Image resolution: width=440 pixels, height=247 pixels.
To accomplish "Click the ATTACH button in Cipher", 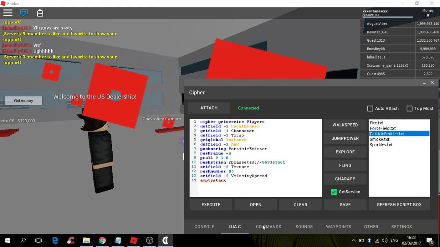I will point(209,108).
